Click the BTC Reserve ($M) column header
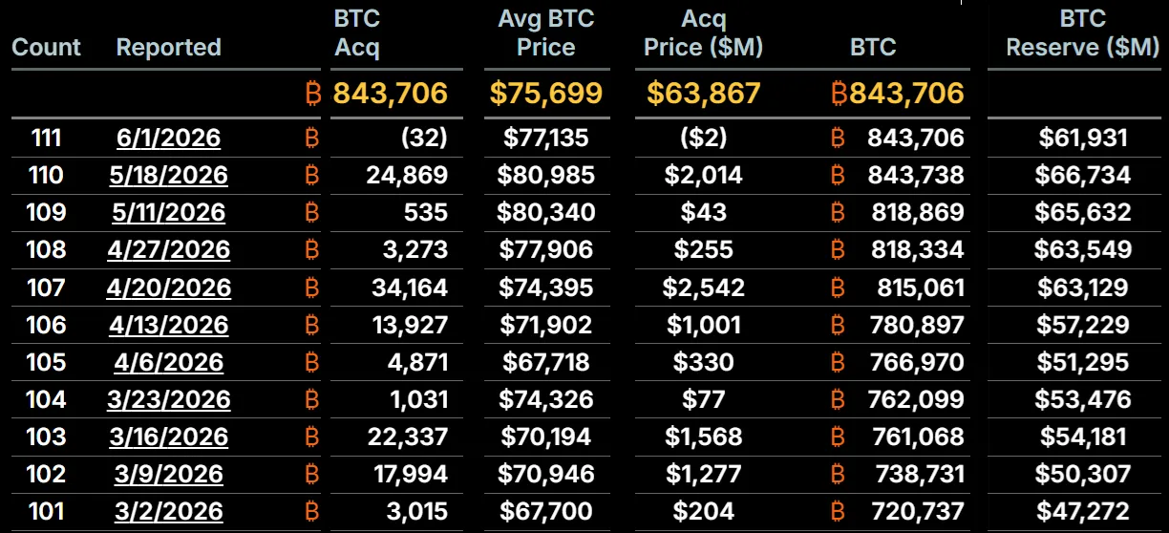Image resolution: width=1169 pixels, height=533 pixels. coord(1083,33)
